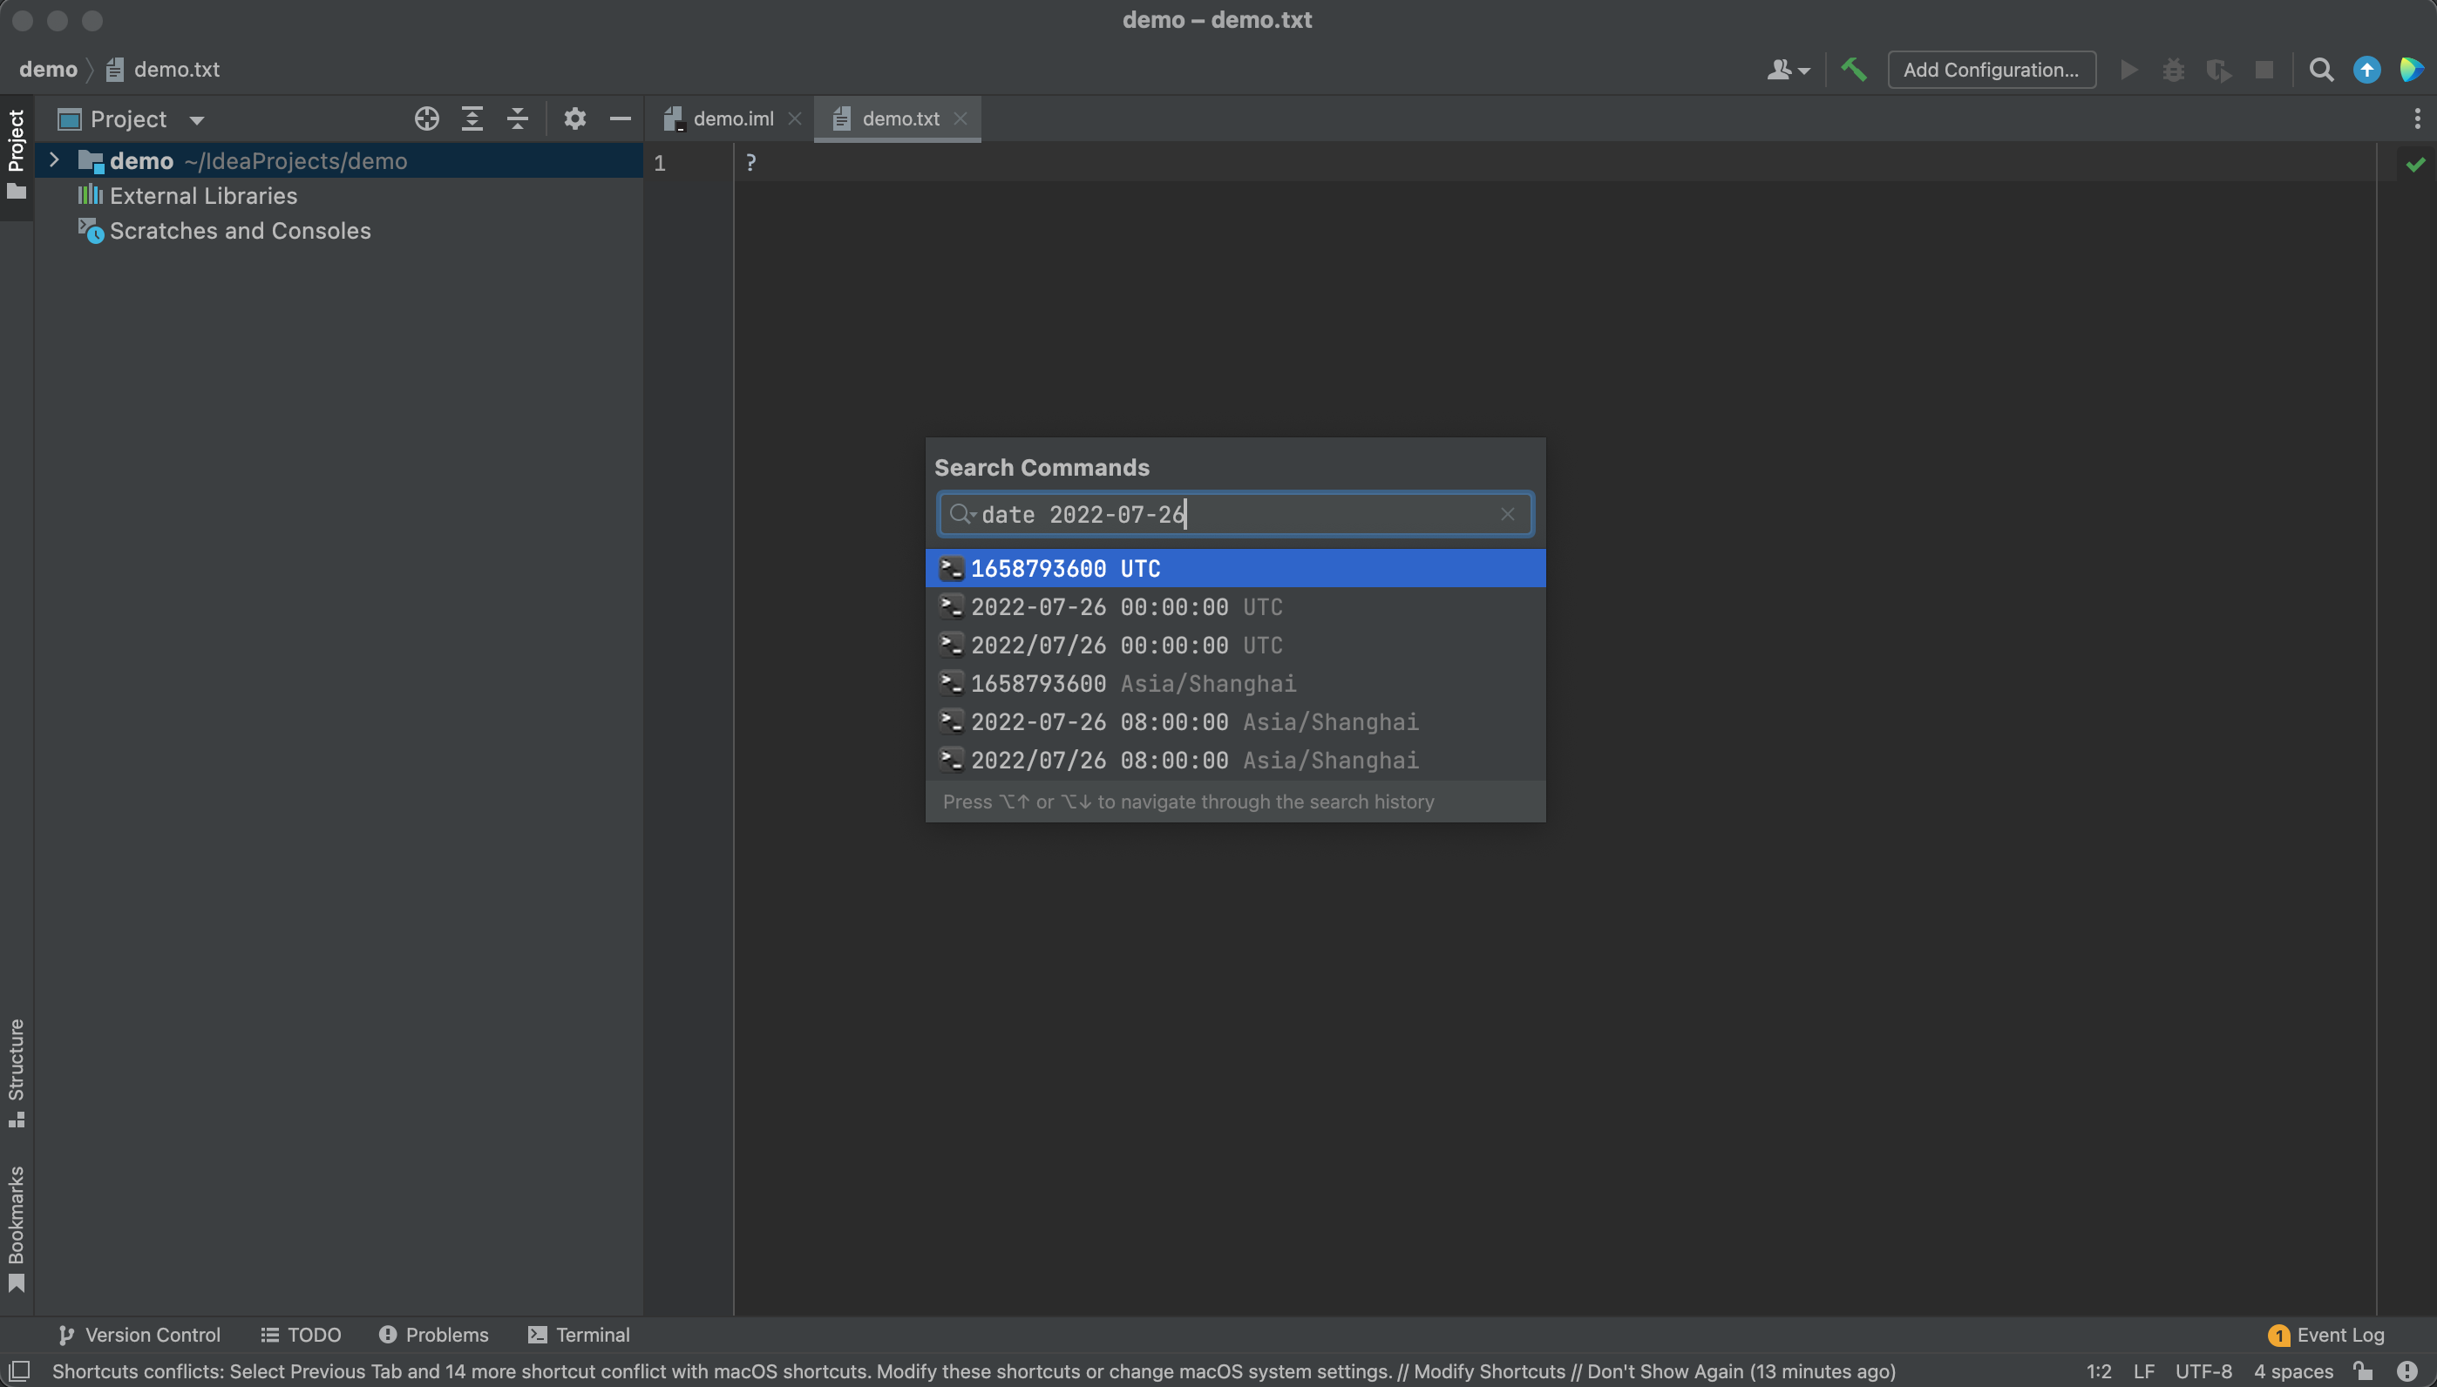Close the demo.txt tab
Viewport: 2437px width, 1387px height.
pos(961,119)
